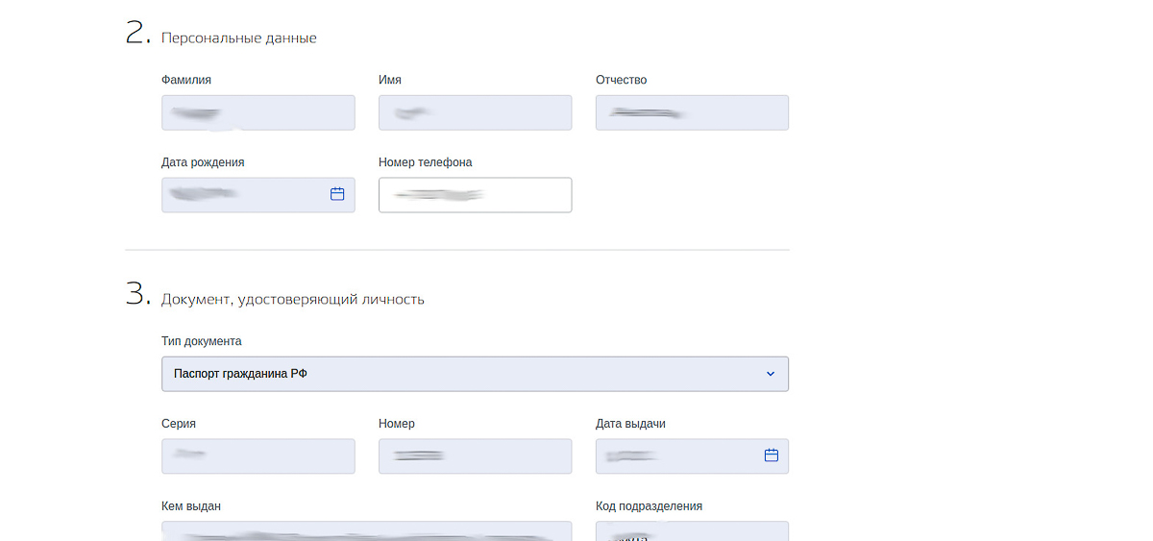Focus the Кем выдан text field
The height and width of the screenshot is (541, 1153).
(x=366, y=531)
